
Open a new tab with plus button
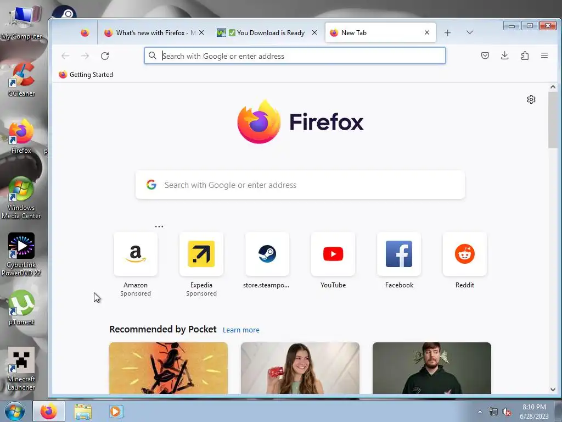[447, 33]
